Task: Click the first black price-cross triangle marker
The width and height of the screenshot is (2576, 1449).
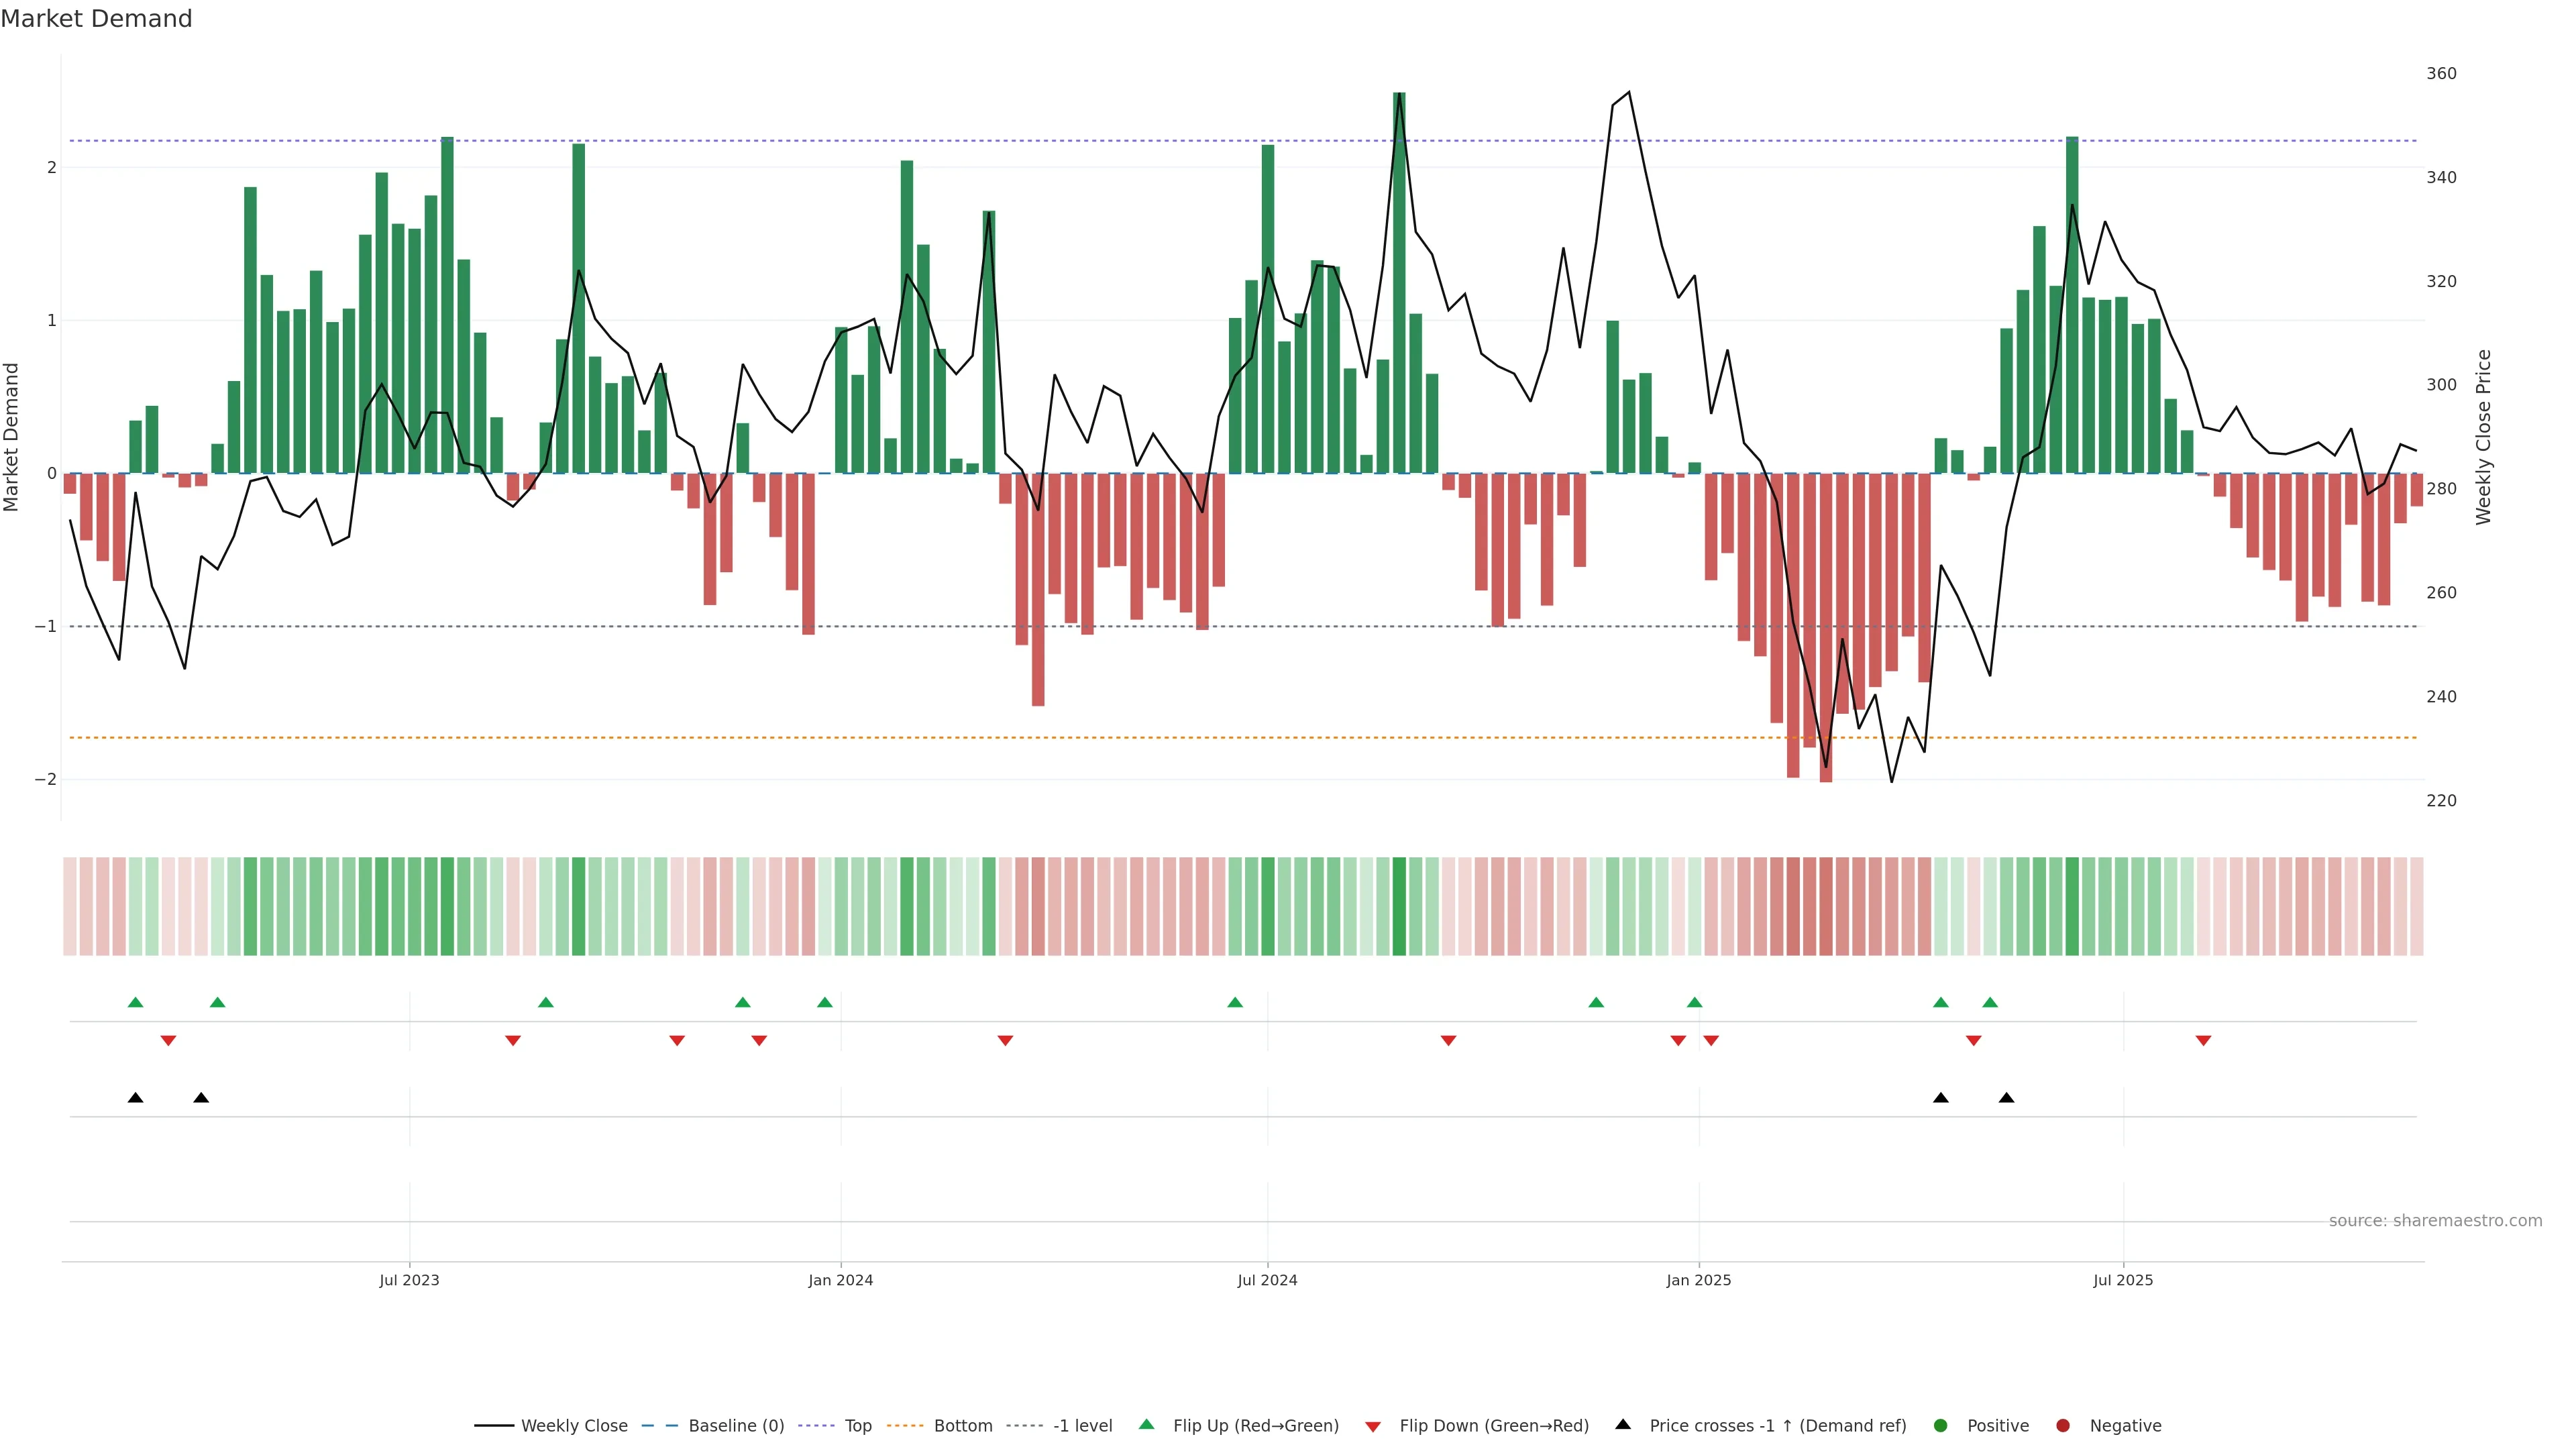Action: 136,1098
